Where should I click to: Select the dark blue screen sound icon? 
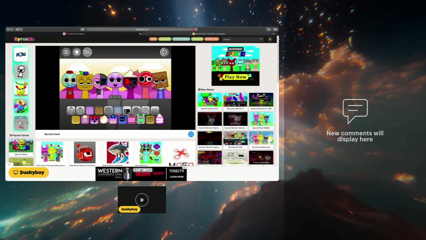pos(122,120)
